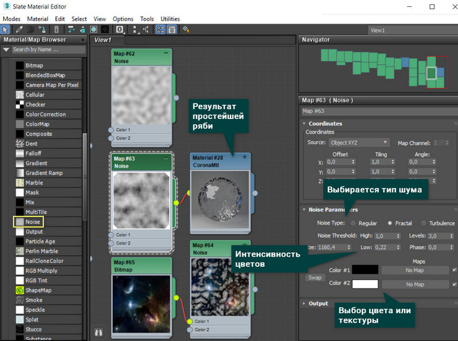
Task: Open the Source Object XYZ dropdown
Action: coord(359,143)
